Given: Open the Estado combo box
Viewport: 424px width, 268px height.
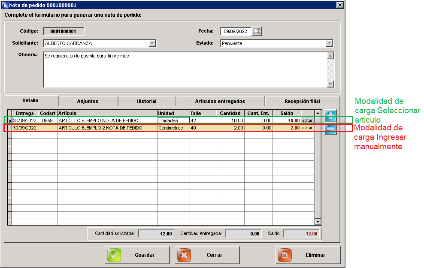Looking at the screenshot, I should click(329, 43).
